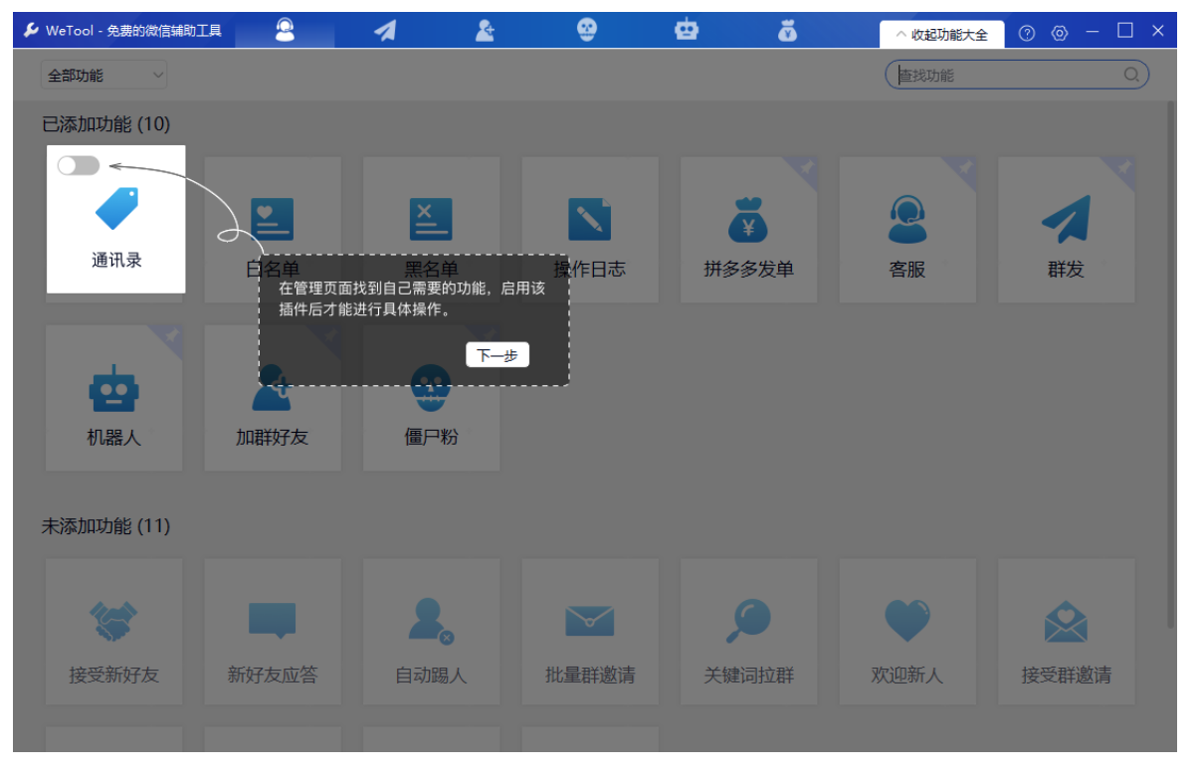The width and height of the screenshot is (1198, 780).
Task: Open the 拼多多发单 money bag card
Action: click(748, 230)
